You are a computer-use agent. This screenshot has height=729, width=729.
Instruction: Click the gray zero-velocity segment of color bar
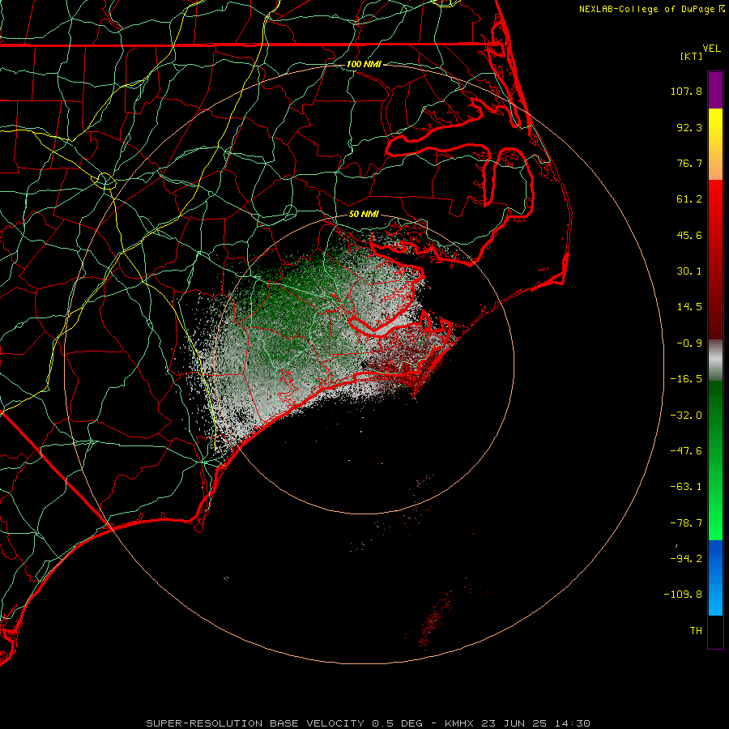tap(715, 360)
